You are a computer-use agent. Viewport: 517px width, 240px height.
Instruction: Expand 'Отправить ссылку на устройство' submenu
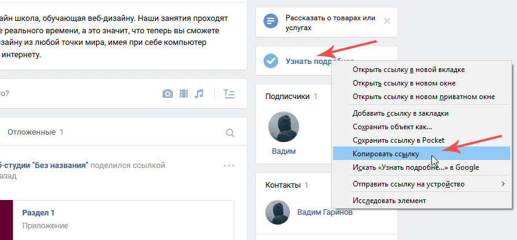[x=422, y=184]
